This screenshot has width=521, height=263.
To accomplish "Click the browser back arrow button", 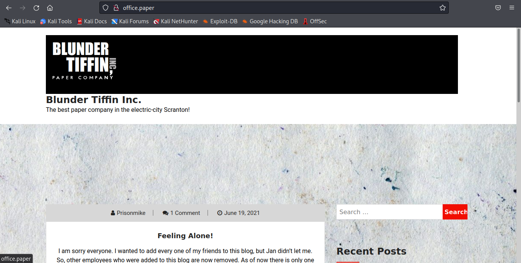I will 9,8.
